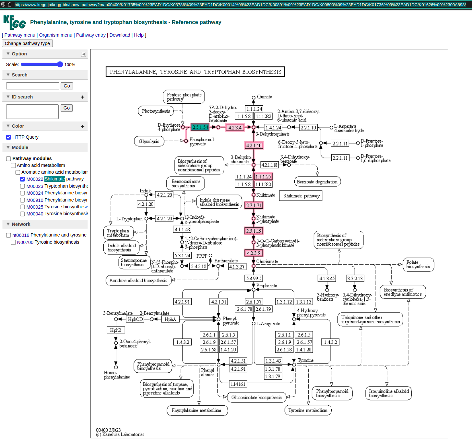Viewport: 472px width, 439px height.
Task: Open the M00040 module link
Action: pyautogui.click(x=35, y=214)
